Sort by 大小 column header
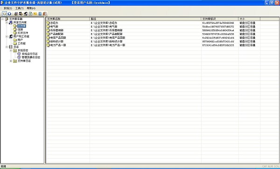The height and width of the screenshot is (169, 280). point(249,19)
